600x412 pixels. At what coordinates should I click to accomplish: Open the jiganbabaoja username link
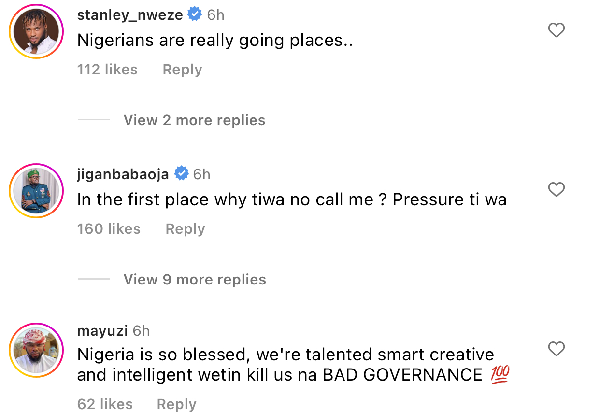(x=123, y=174)
